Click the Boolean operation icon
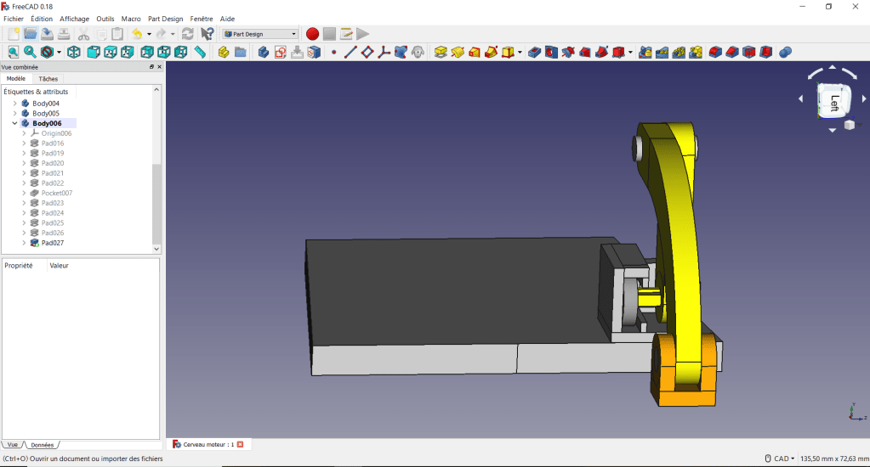This screenshot has height=467, width=870. 785,53
